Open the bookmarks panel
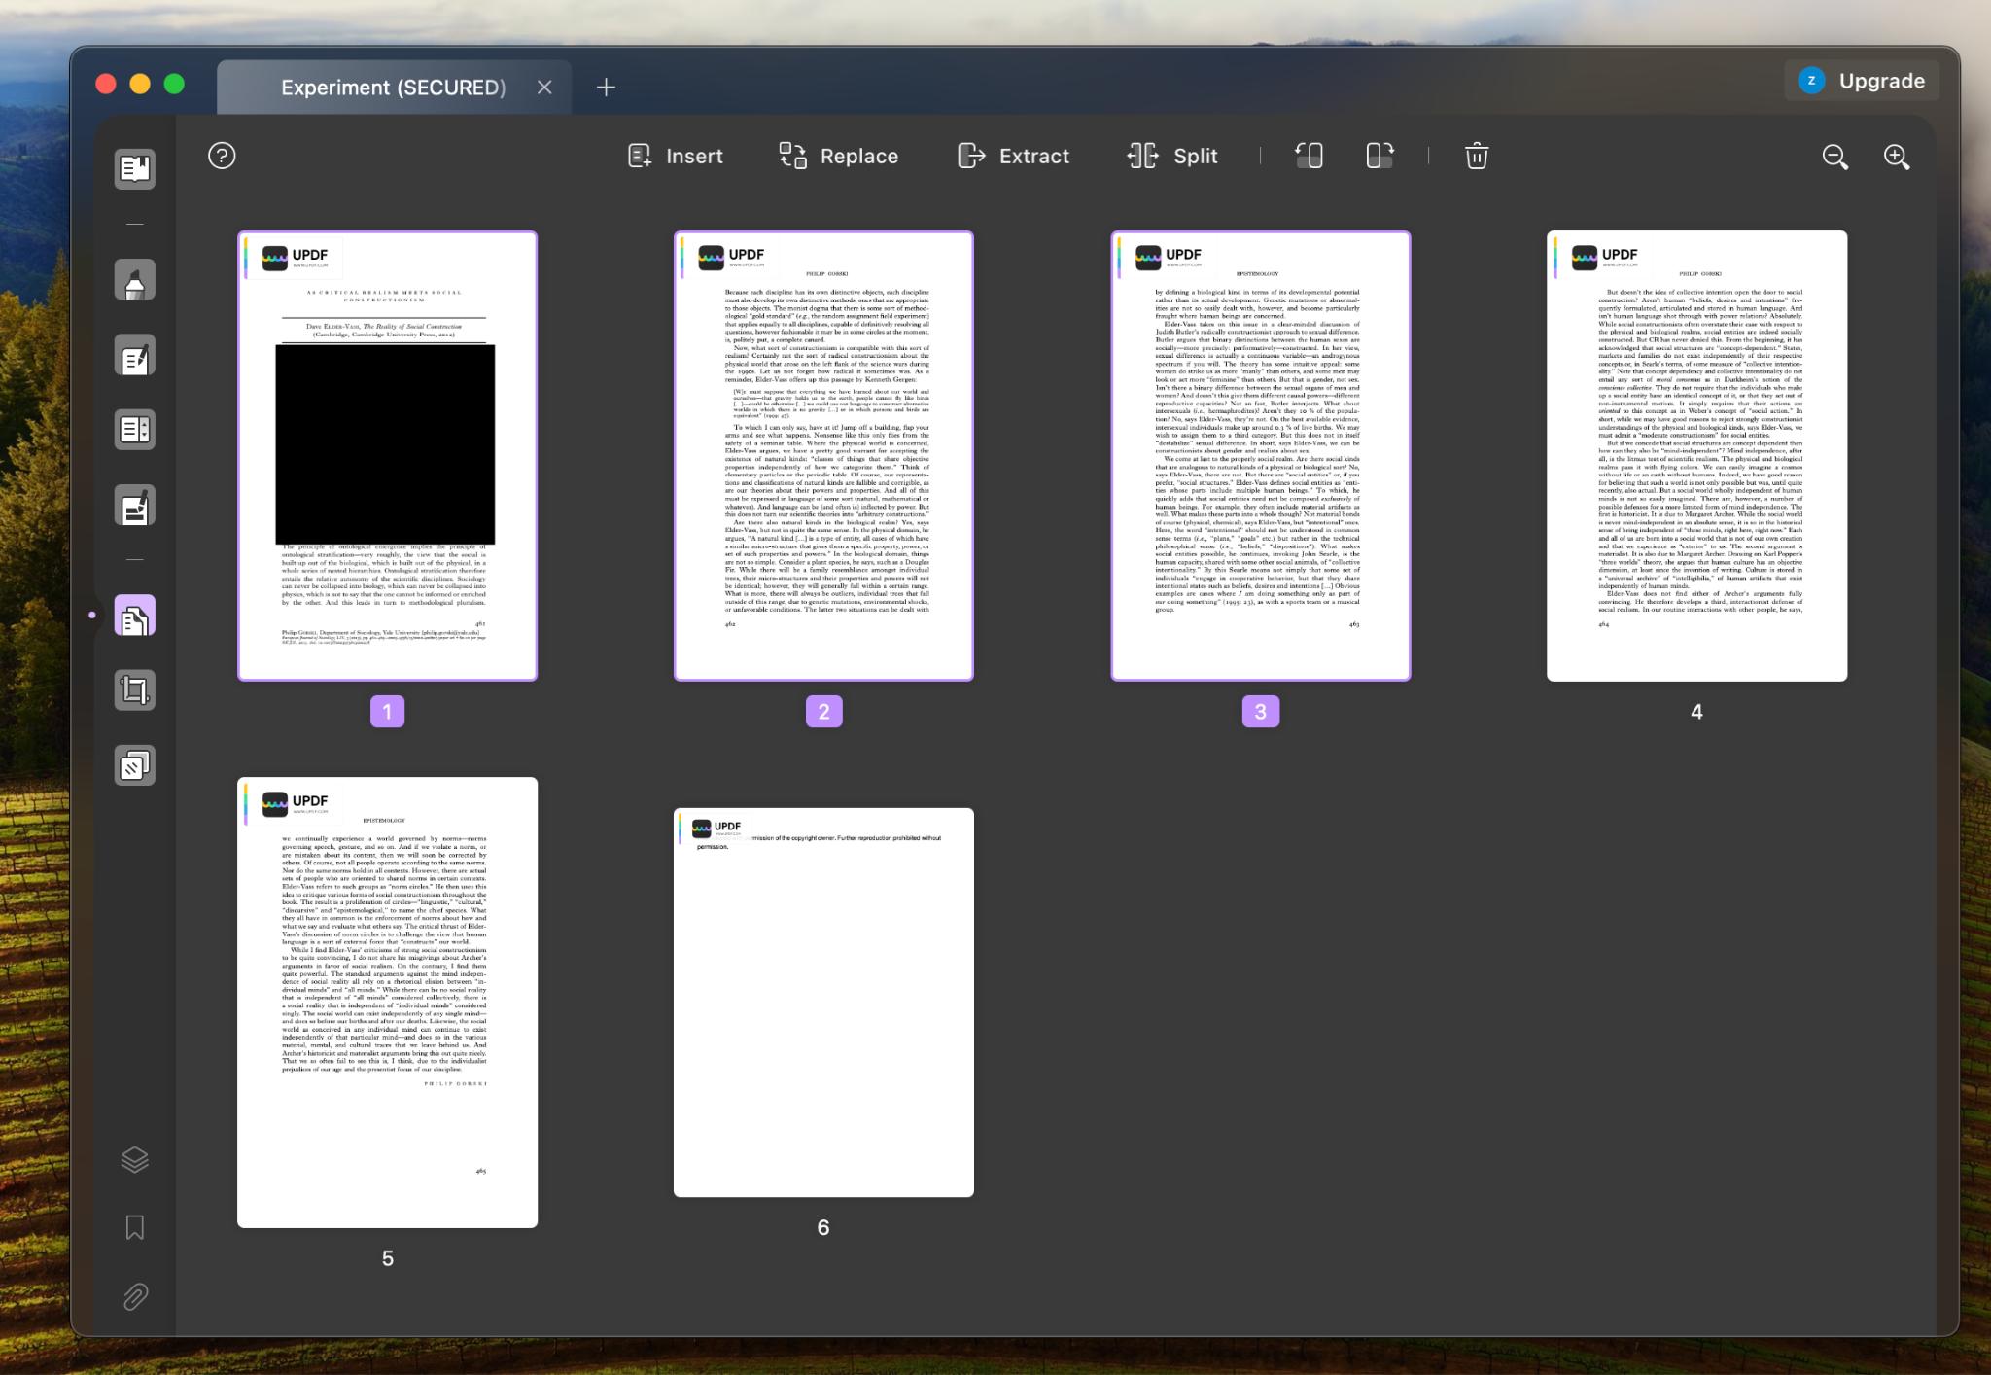The height and width of the screenshot is (1375, 1991). (x=134, y=1228)
